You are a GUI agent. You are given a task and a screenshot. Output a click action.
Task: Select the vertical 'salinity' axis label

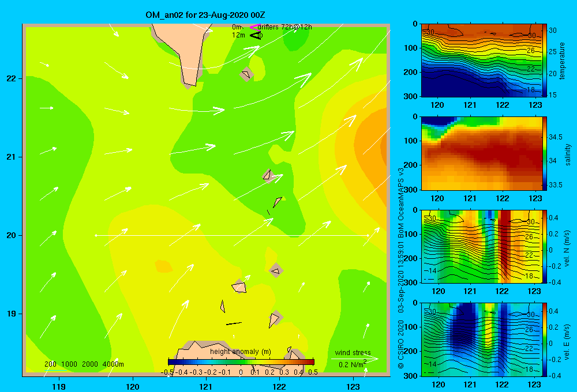pyautogui.click(x=568, y=154)
